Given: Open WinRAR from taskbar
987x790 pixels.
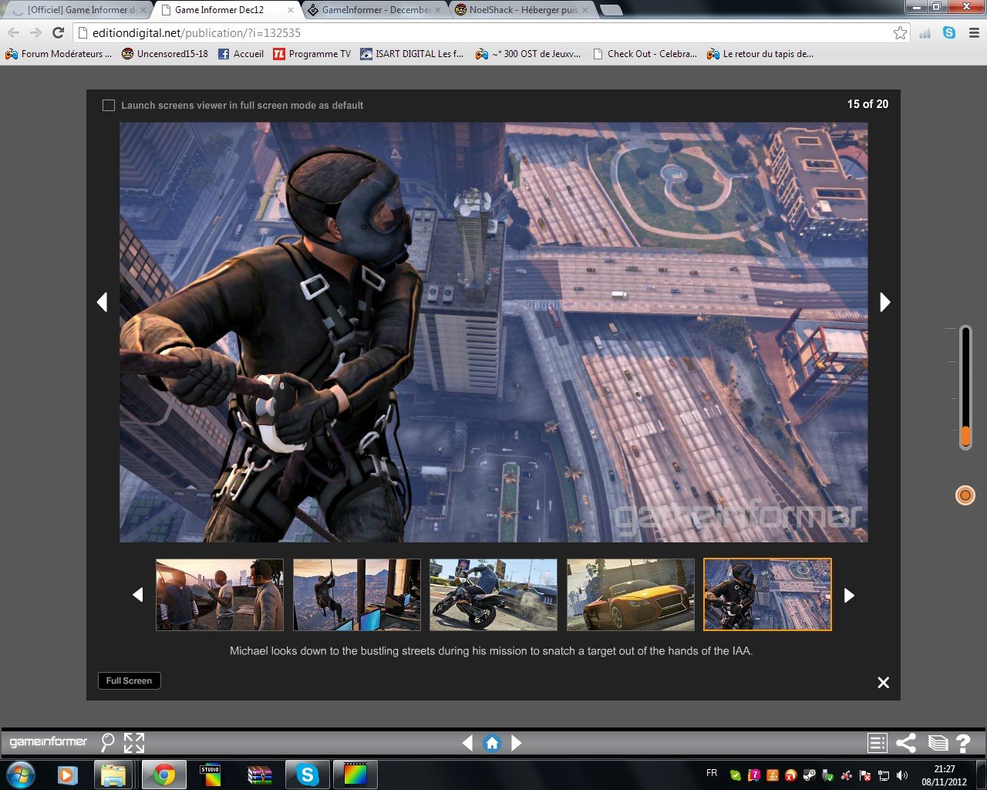Looking at the screenshot, I should point(259,775).
